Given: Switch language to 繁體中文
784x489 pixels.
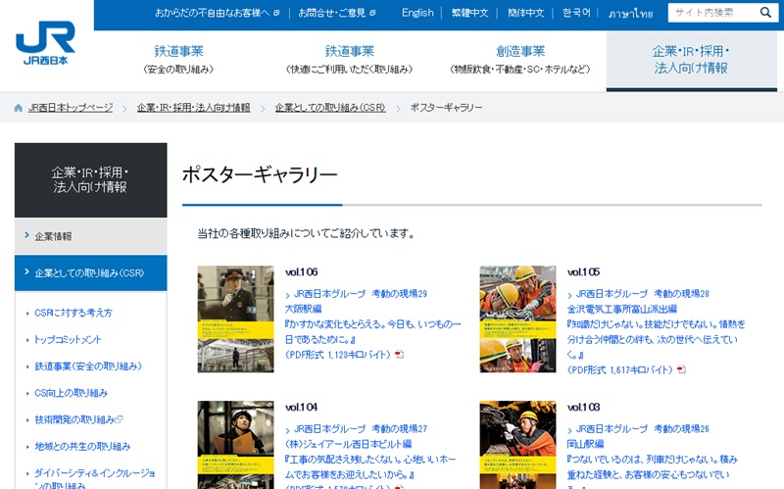Looking at the screenshot, I should (469, 13).
